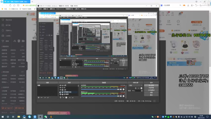Open the OBS 文件(F) menu

click(40, 9)
